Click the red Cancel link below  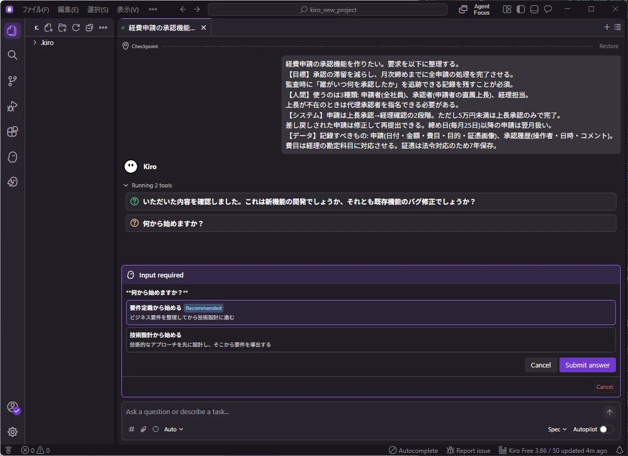[x=604, y=387]
